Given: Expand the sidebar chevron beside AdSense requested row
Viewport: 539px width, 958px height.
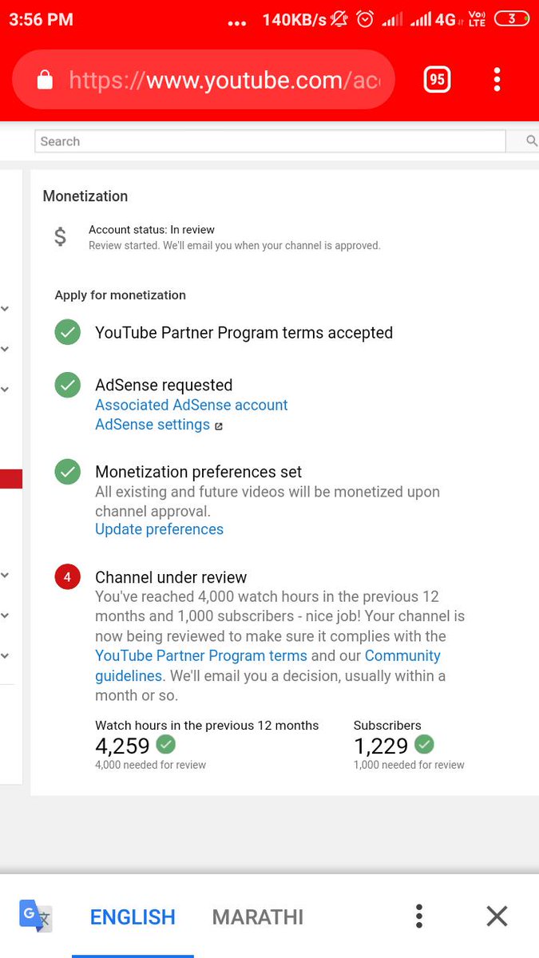Looking at the screenshot, I should click(5, 390).
